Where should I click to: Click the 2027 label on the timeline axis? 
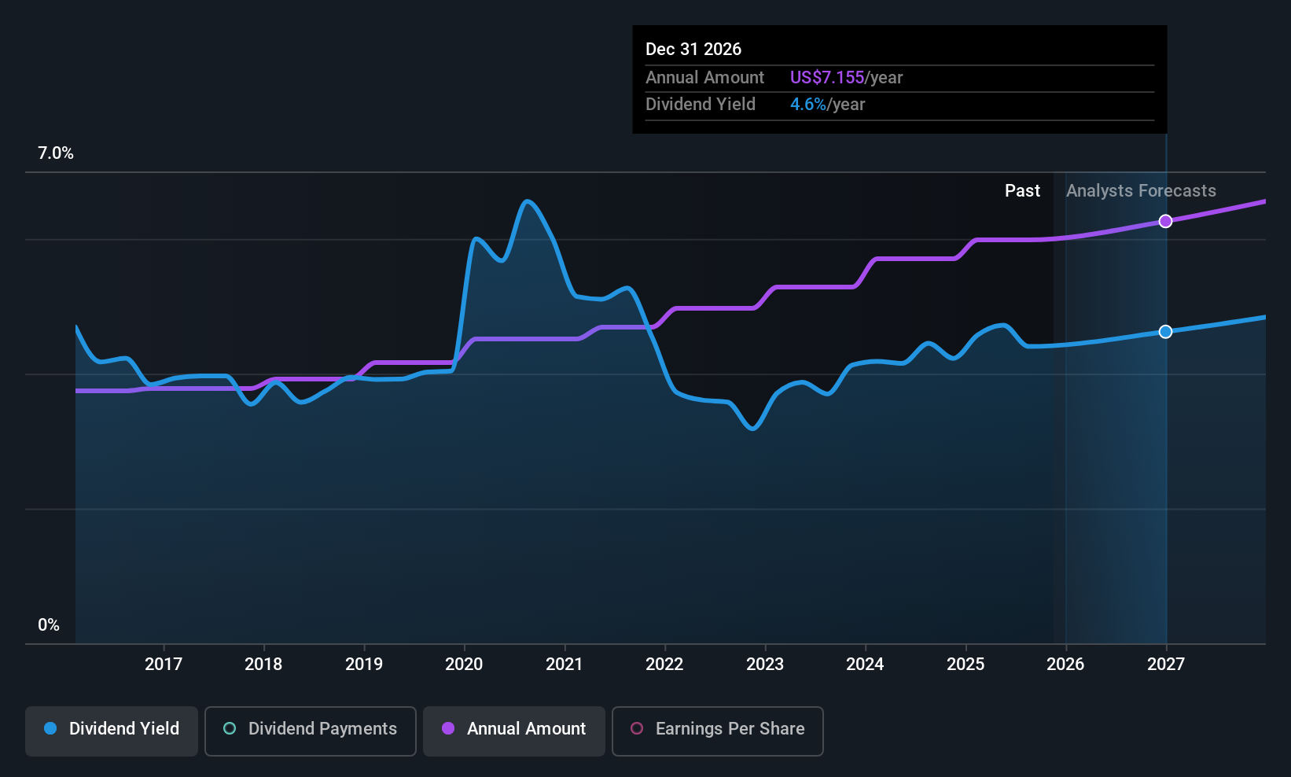[1166, 664]
